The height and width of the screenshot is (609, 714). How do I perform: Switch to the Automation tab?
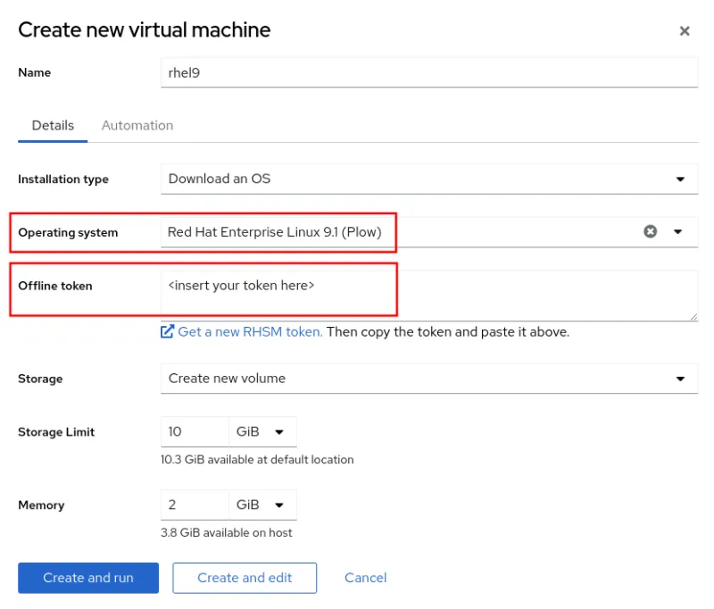coord(137,125)
